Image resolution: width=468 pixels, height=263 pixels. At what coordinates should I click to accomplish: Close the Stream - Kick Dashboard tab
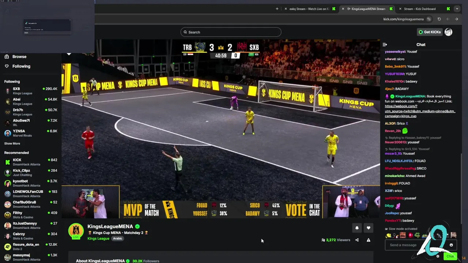[x=400, y=9]
